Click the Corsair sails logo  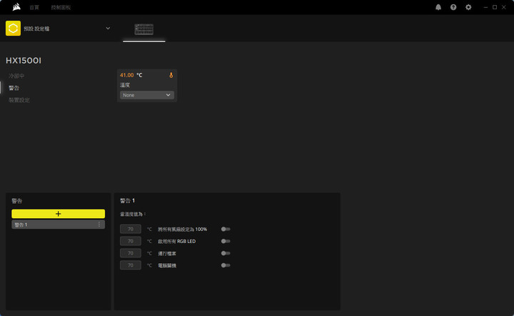coord(16,7)
